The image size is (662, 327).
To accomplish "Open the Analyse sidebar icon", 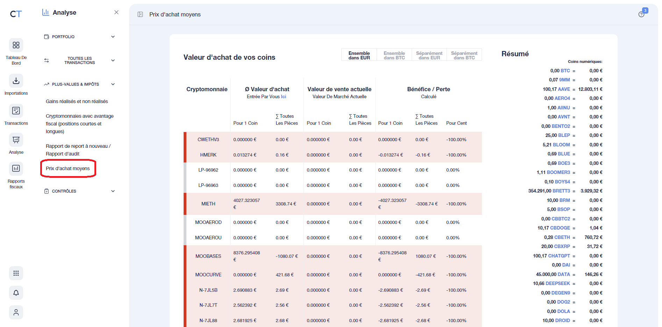I will coord(16,139).
